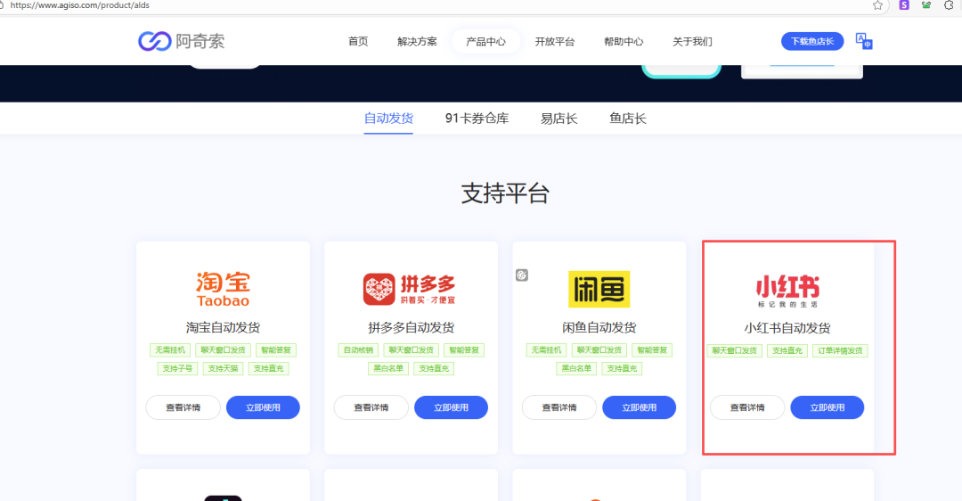
Task: Click 立即使用 on the 小红书 card
Action: pyautogui.click(x=827, y=407)
